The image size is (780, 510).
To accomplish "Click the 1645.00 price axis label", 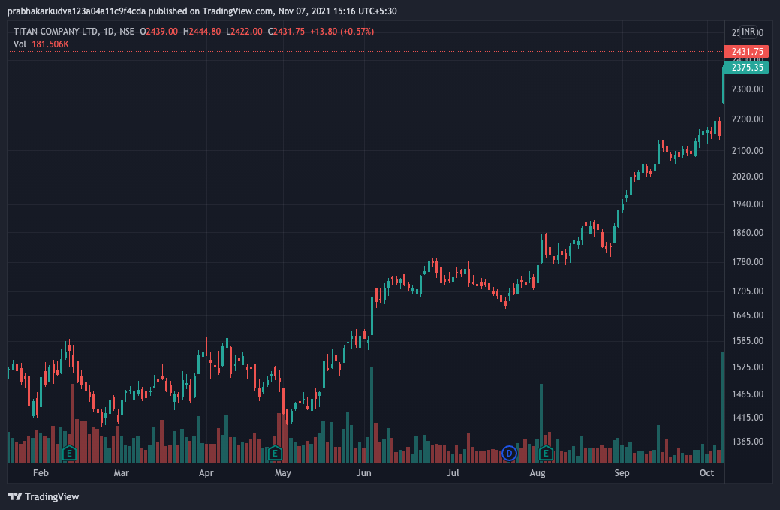I will coord(748,315).
